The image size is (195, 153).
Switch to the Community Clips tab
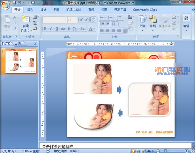click(x=145, y=10)
